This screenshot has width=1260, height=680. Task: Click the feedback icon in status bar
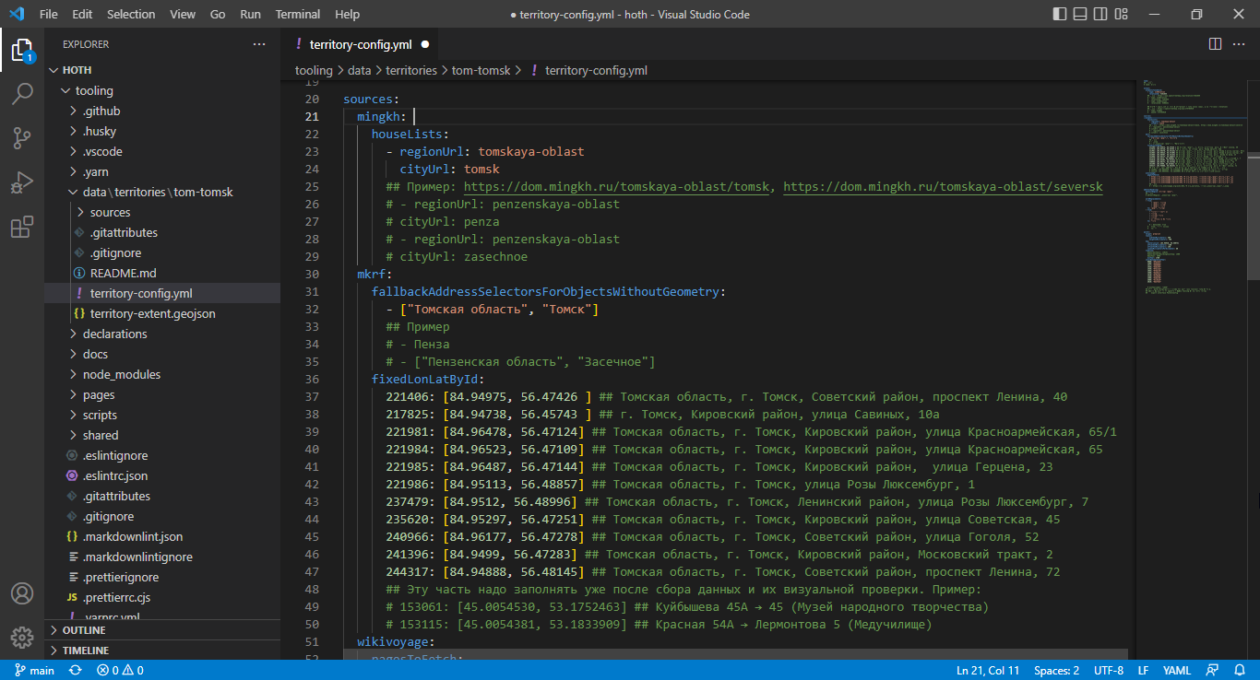[1214, 671]
